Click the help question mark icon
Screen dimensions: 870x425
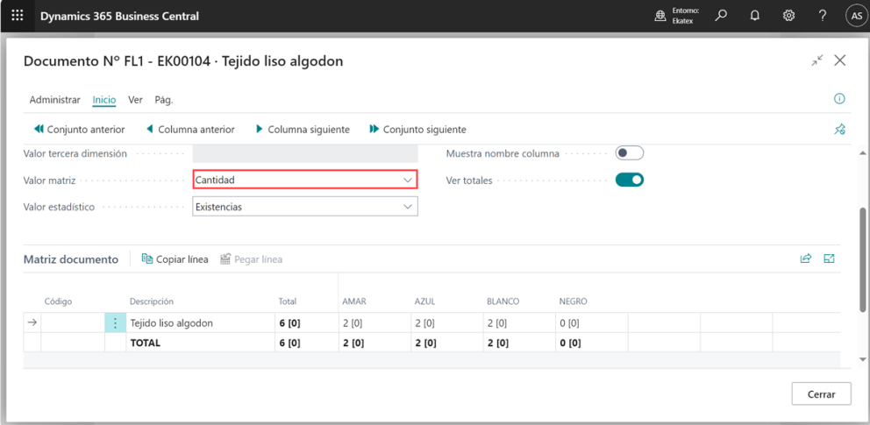click(x=822, y=16)
